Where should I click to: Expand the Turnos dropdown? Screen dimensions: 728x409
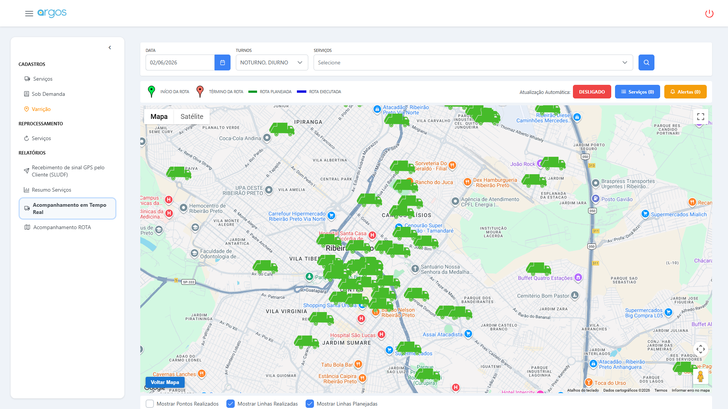click(272, 62)
